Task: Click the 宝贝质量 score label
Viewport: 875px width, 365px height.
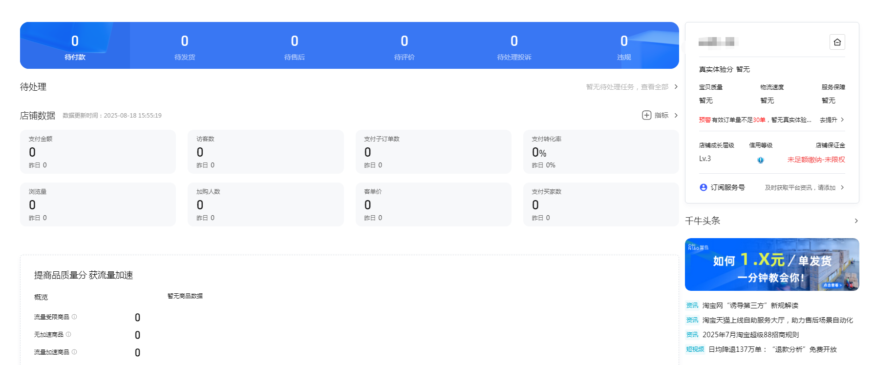Action: click(x=710, y=87)
